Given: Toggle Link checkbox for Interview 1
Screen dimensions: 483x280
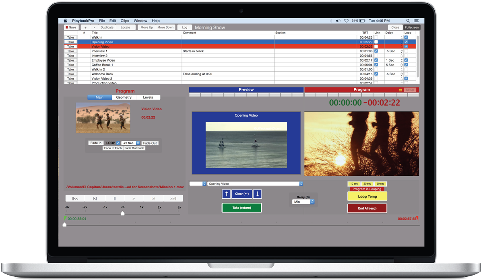Looking at the screenshot, I should pyautogui.click(x=376, y=51).
